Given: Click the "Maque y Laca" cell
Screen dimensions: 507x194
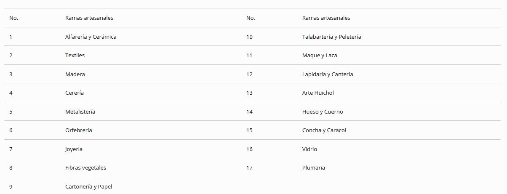Looking at the screenshot, I should (320, 55).
